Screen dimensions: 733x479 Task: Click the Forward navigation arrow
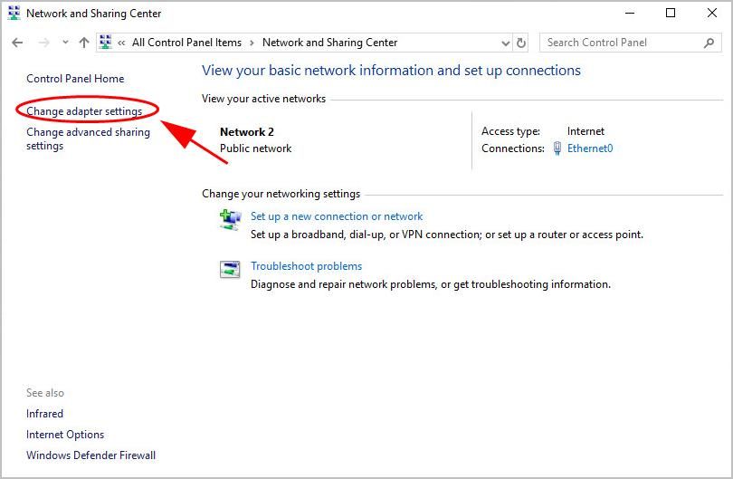click(43, 43)
